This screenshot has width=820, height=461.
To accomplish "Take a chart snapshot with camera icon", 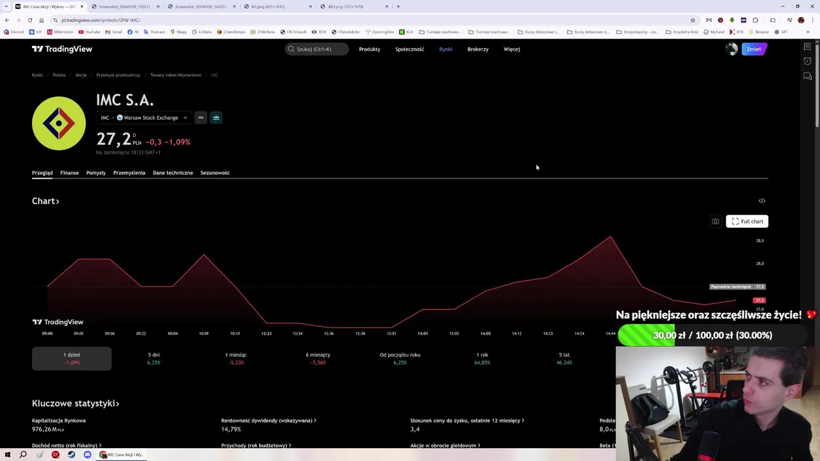I will [x=716, y=222].
